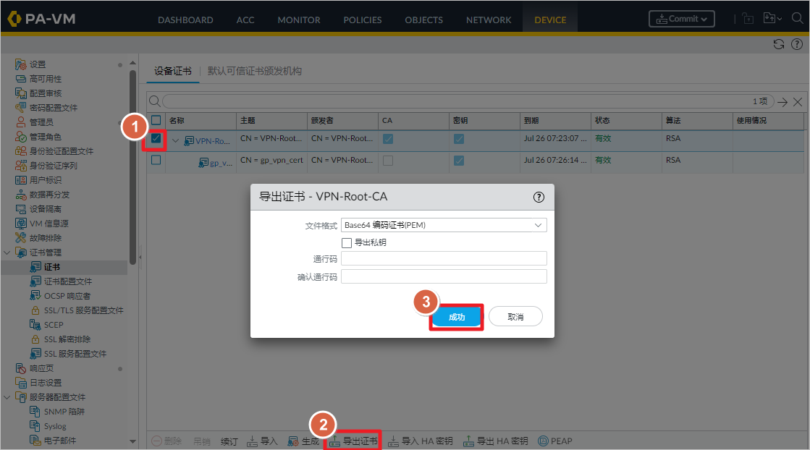Uncheck the VPN-Root-CA row checkbox
This screenshot has height=450, width=810.
point(156,138)
